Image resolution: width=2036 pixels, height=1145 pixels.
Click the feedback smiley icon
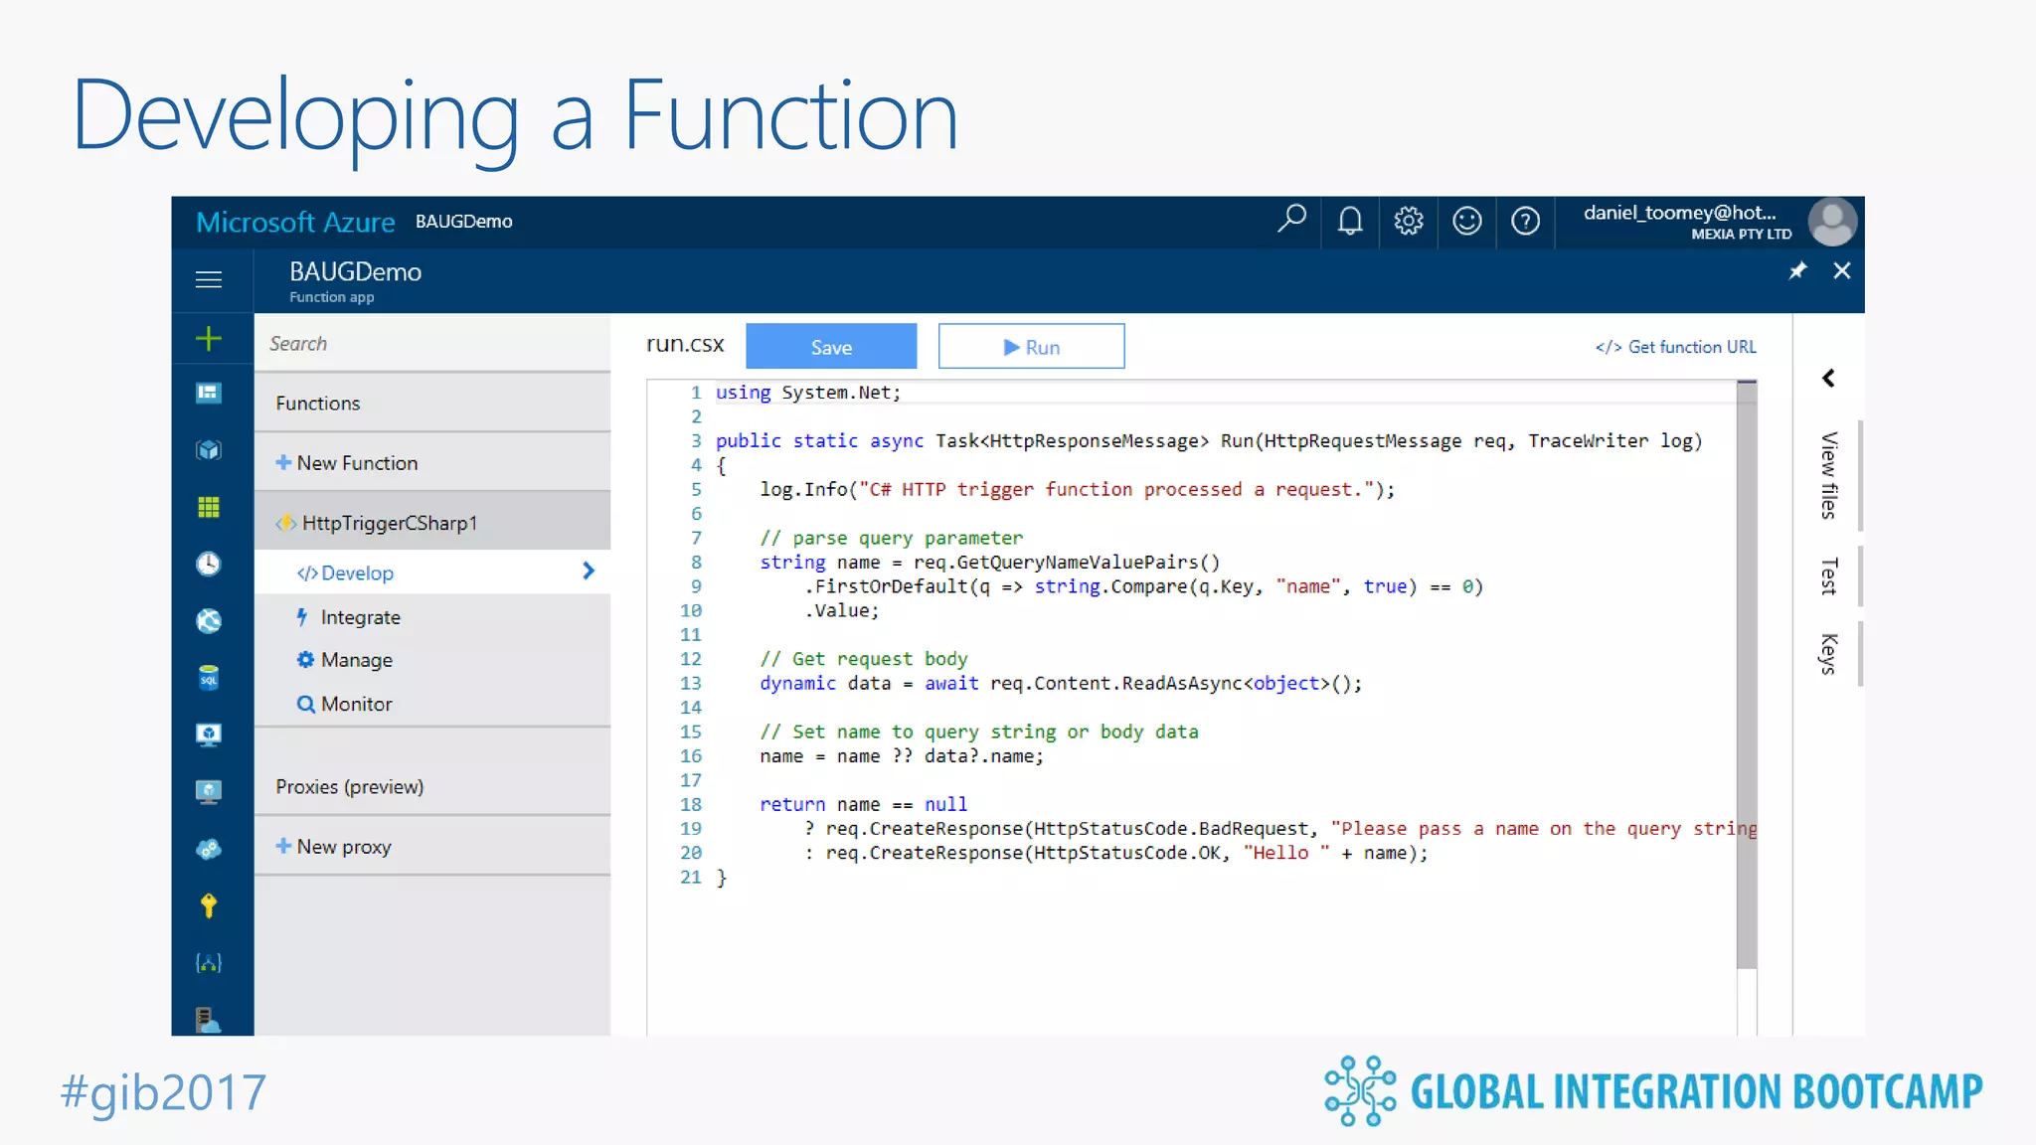tap(1466, 220)
